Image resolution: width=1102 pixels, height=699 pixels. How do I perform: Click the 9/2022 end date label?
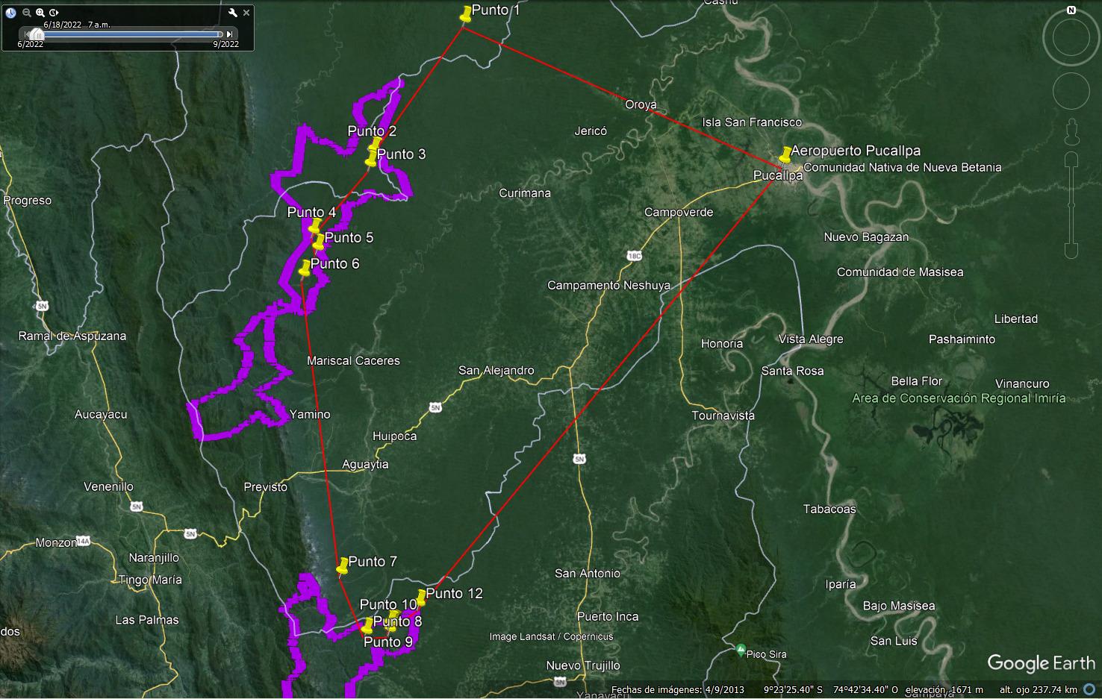tap(226, 44)
